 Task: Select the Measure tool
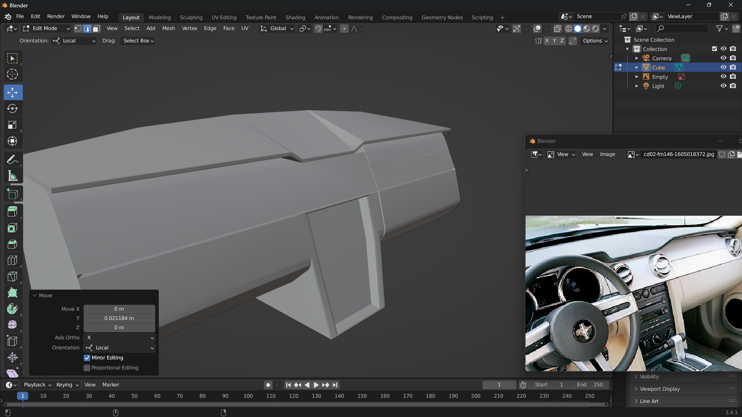tap(12, 176)
